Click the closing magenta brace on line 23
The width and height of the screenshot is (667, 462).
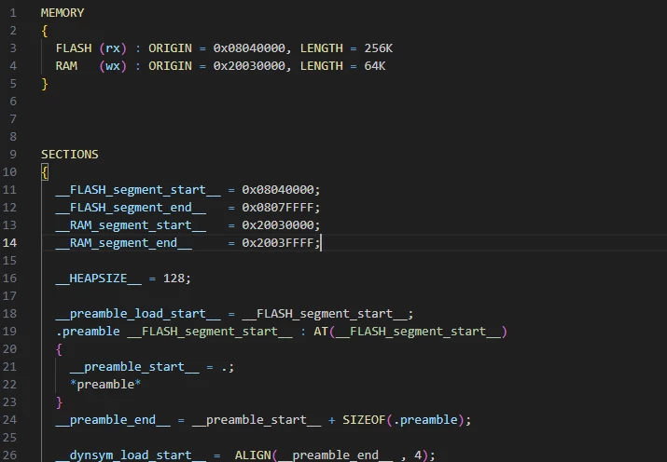[59, 401]
